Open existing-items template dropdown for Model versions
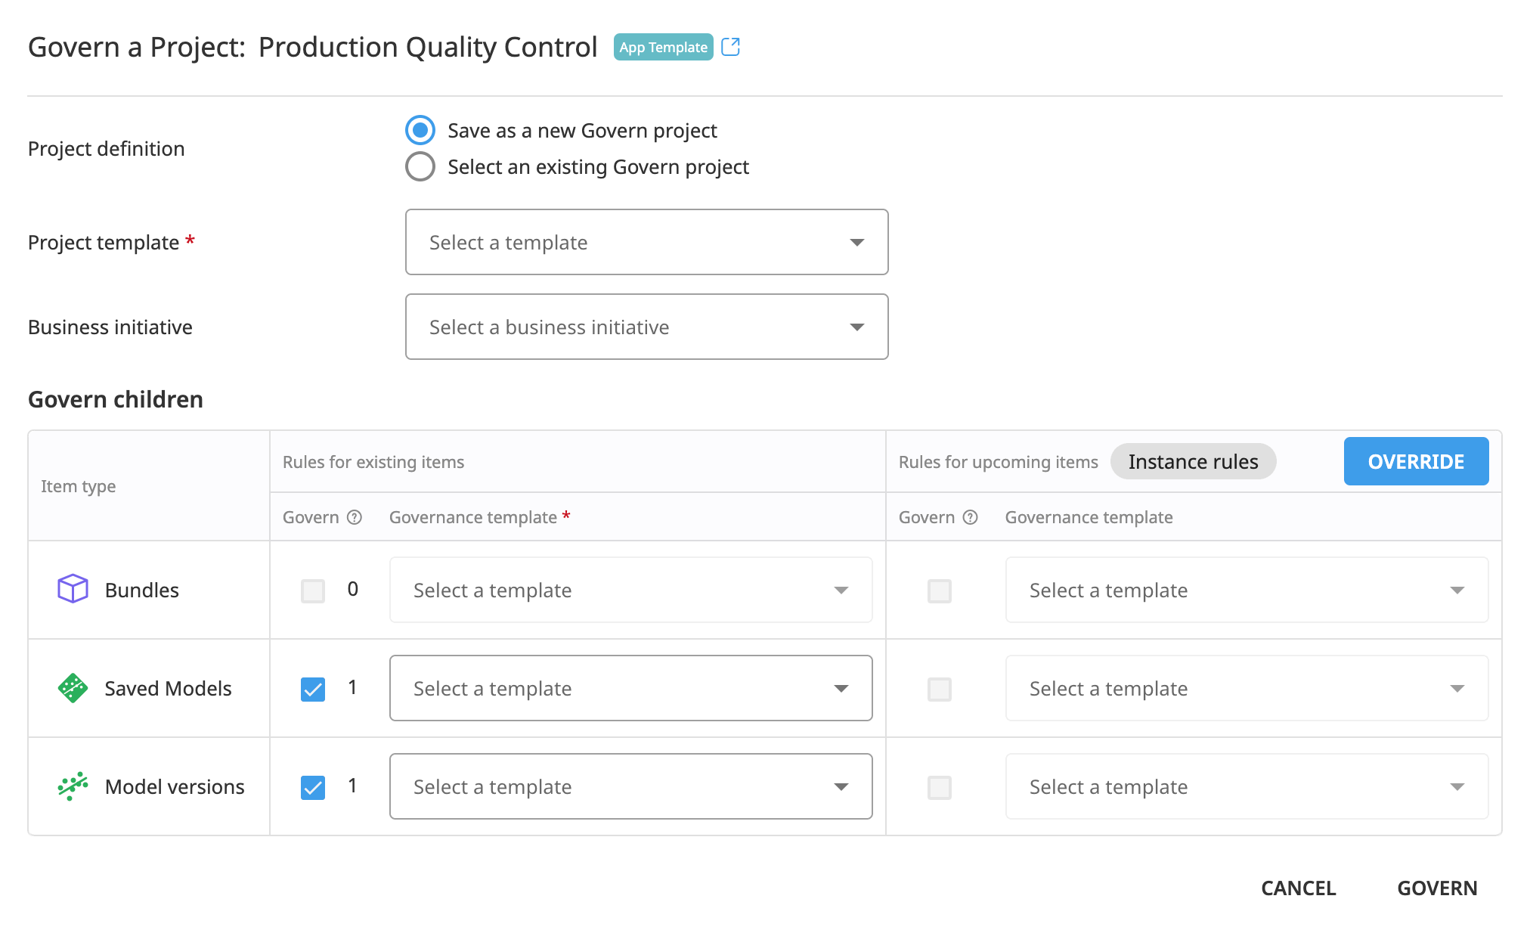Image resolution: width=1530 pixels, height=933 pixels. pos(631,786)
